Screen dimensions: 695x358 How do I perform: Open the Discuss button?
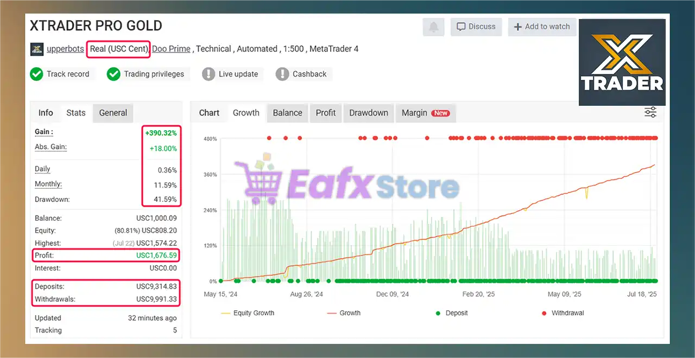(476, 27)
